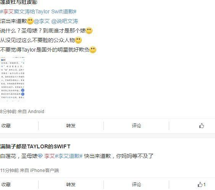Open the #李艾道歉# hashtag in second post
Image resolution: width=215 pixels, height=190 pixels.
click(x=69, y=156)
